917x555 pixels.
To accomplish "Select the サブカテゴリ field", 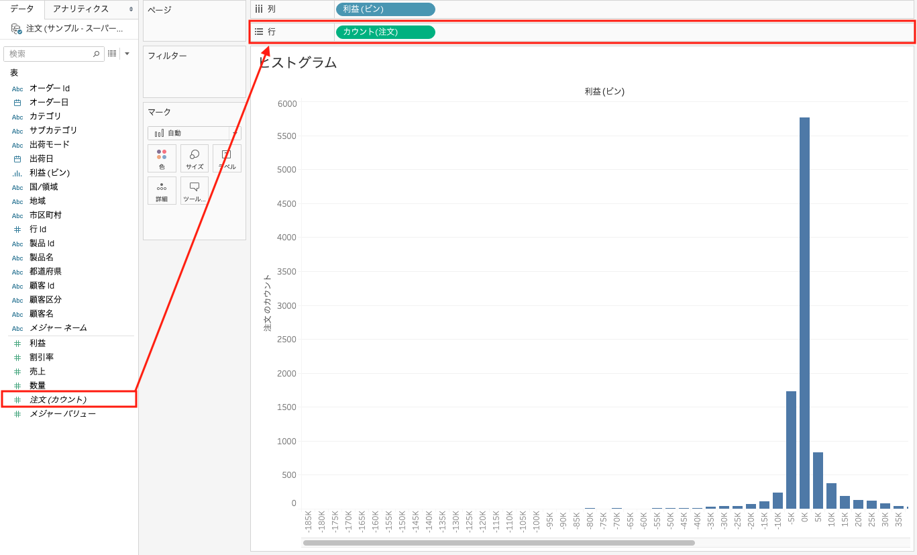I will [x=54, y=130].
